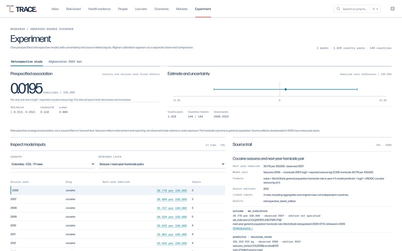The height and width of the screenshot is (251, 402).
Task: Open the 36.884 per 100,000 link
Action: pos(172,199)
